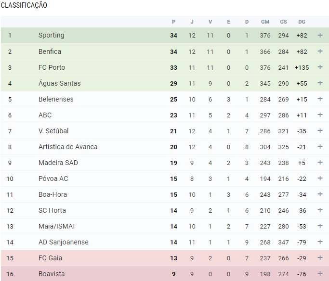Click the Boavista row plus icon
The image size is (329, 281).
320,274
